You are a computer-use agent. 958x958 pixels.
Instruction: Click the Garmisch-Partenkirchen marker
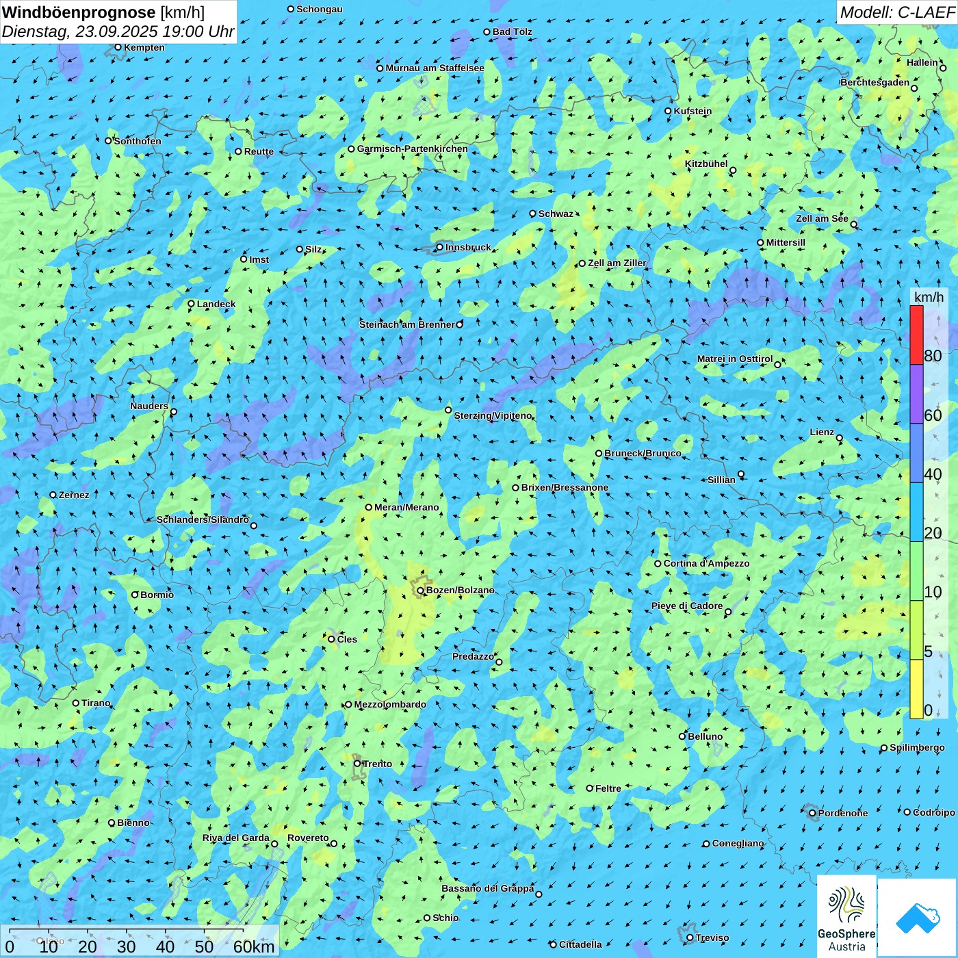coord(352,149)
